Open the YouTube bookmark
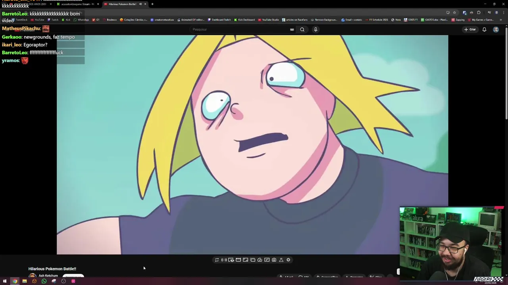 (37, 20)
